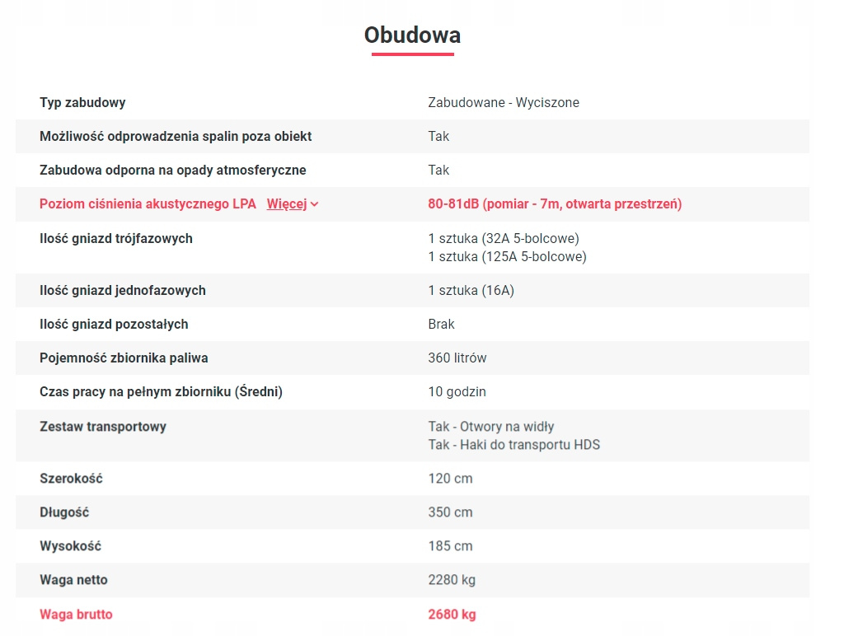Viewport: 858px width, 636px height.
Task: Click the "Obudowa" section heading
Action: point(412,35)
